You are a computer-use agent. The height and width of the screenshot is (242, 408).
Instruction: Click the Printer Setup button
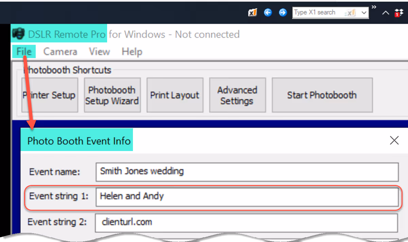[x=50, y=95]
